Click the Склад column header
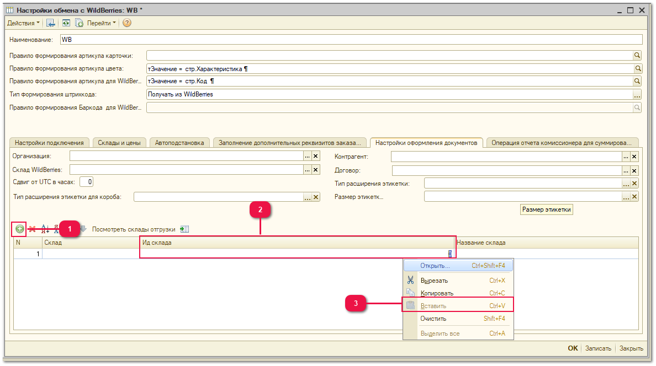Screen dimensions: 656x366 point(91,243)
